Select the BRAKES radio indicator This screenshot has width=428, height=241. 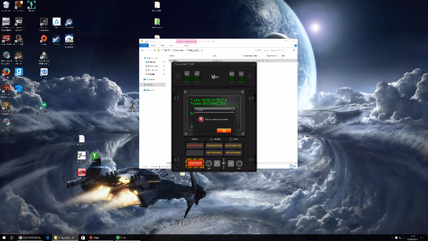(211, 139)
